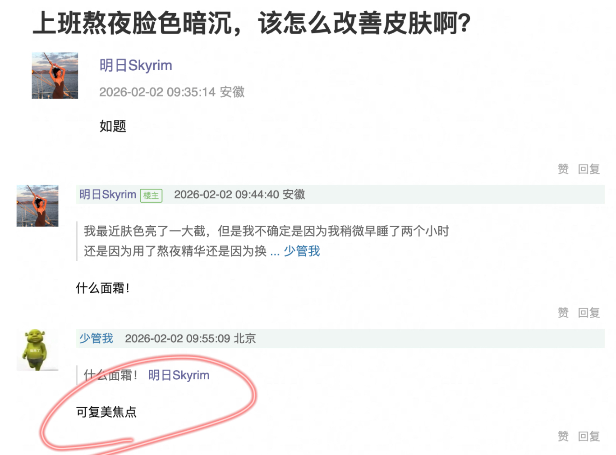Like the main post with 如题
Viewport: 616px width, 455px height.
[x=563, y=169]
